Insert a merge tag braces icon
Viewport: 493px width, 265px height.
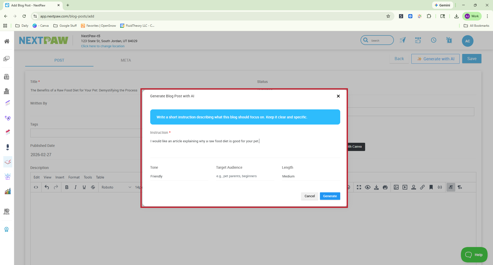click(x=440, y=187)
